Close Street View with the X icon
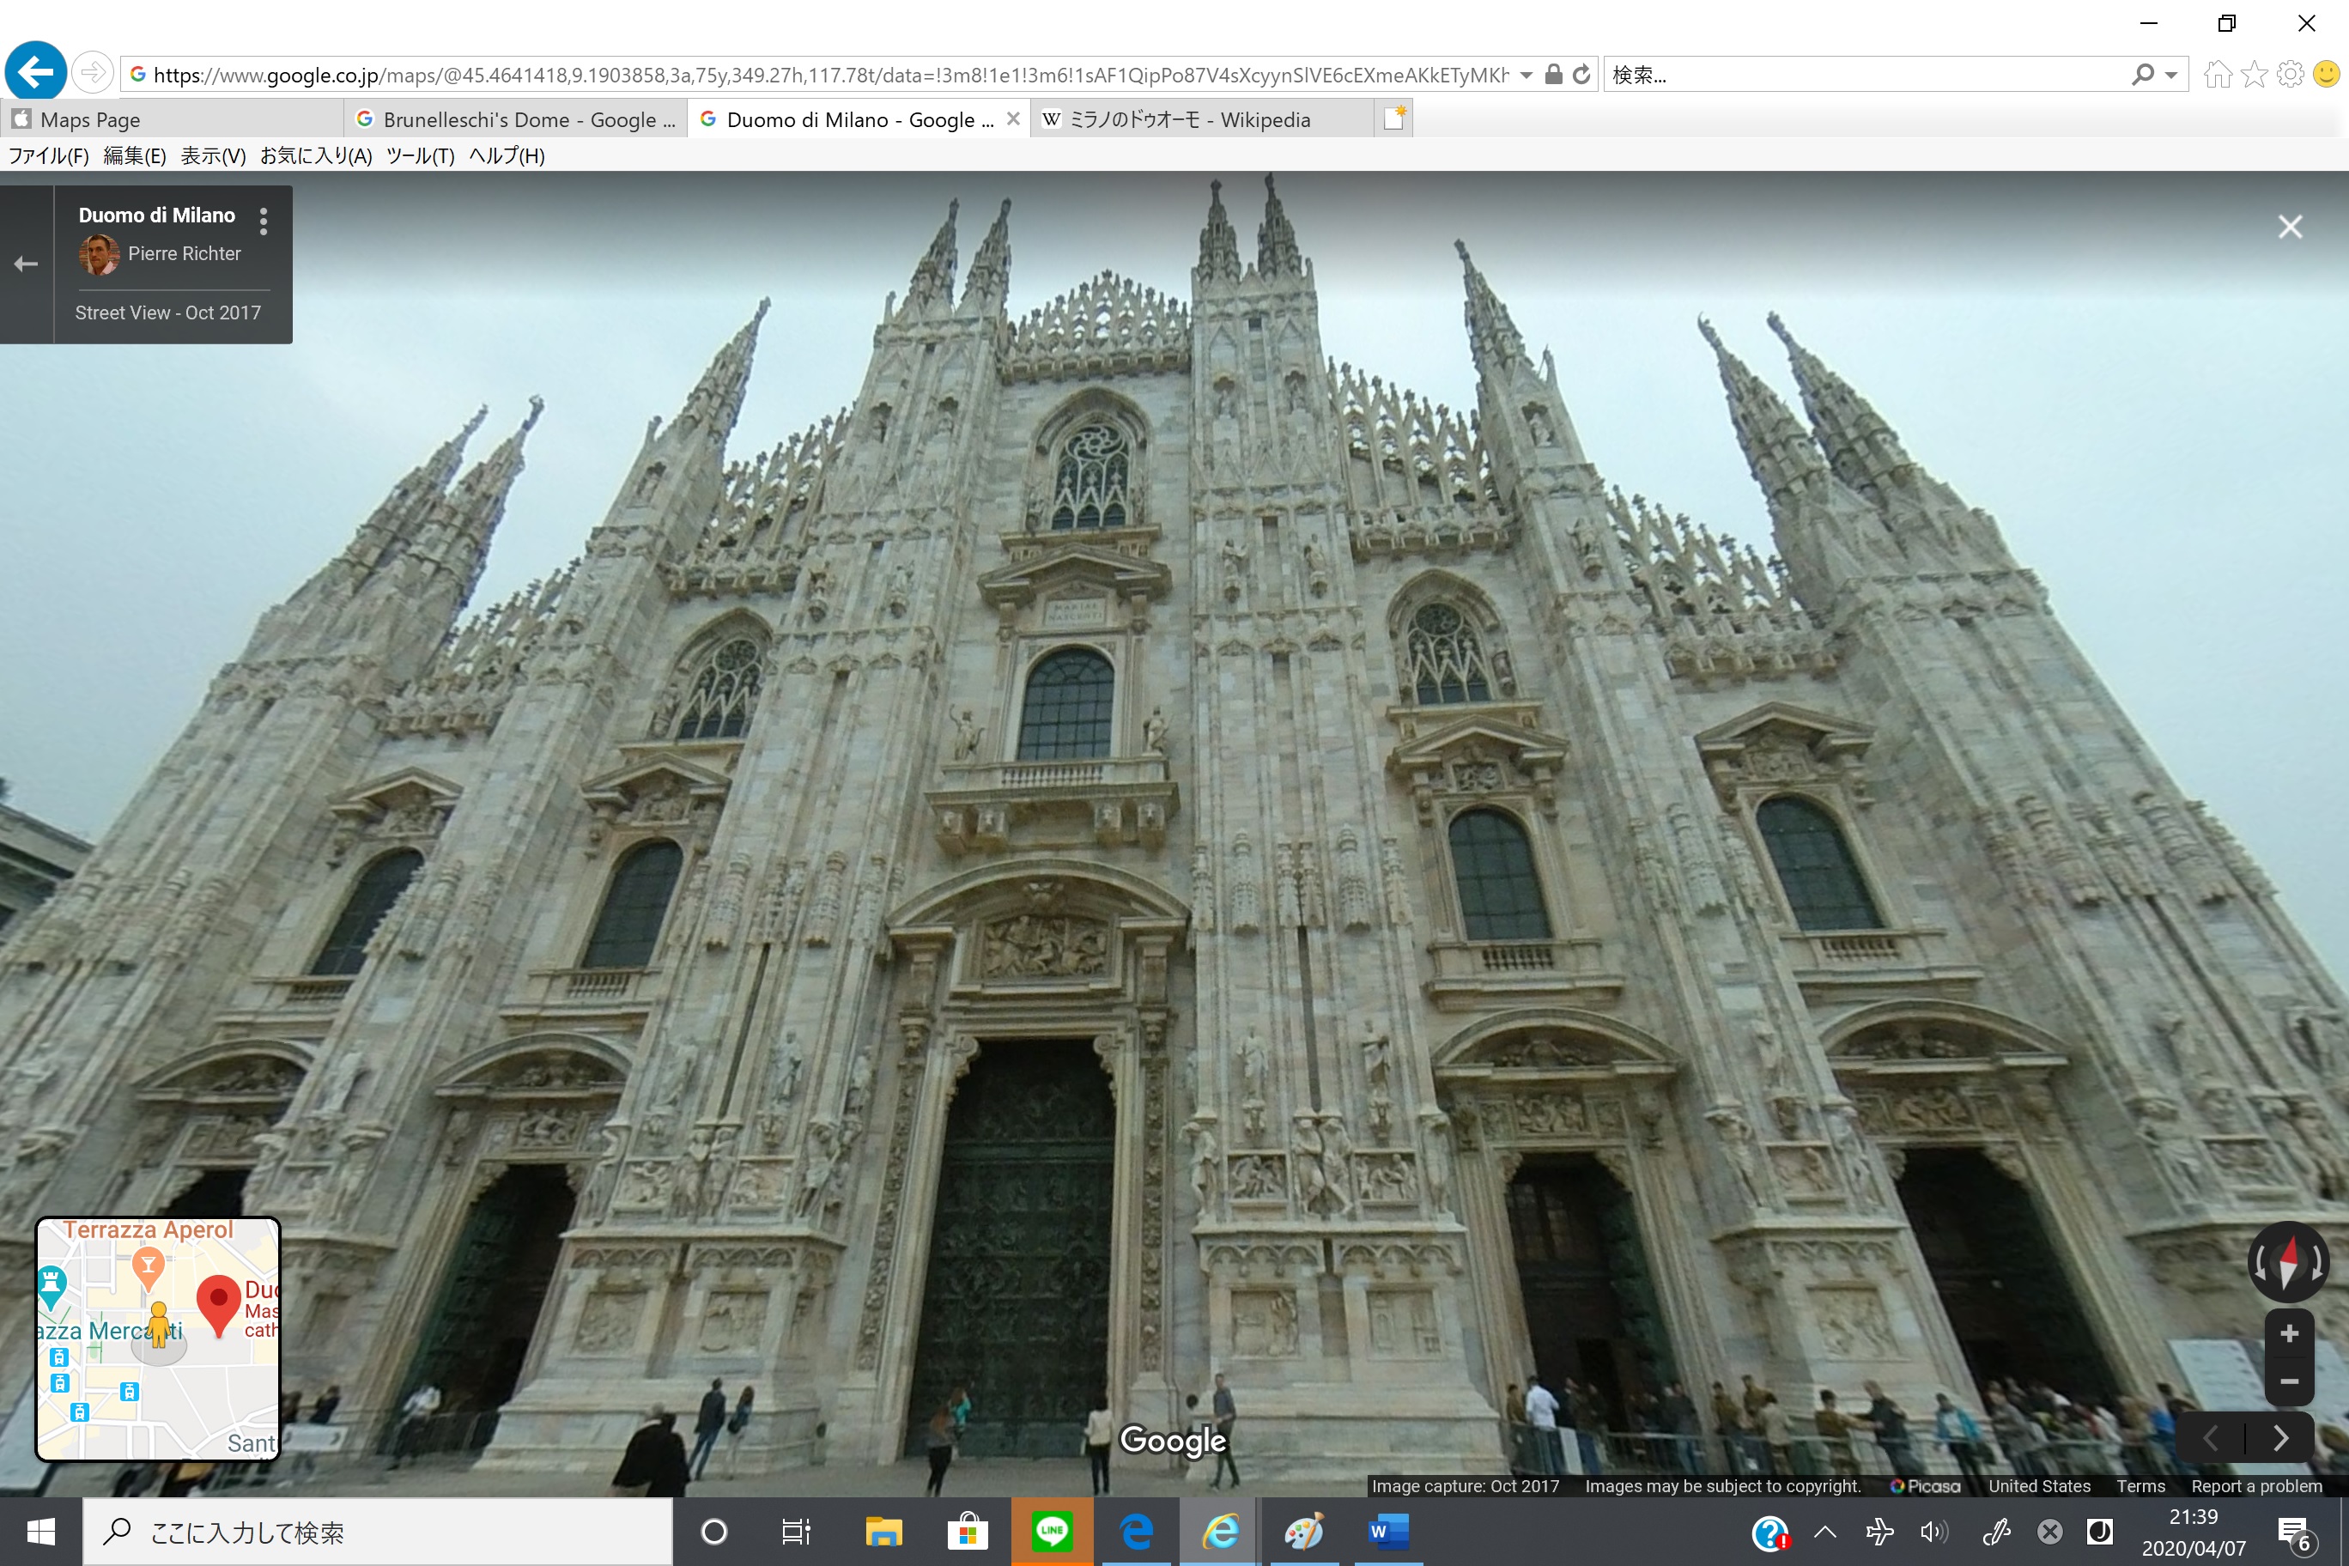Screen dimensions: 2349x1566 point(2290,227)
